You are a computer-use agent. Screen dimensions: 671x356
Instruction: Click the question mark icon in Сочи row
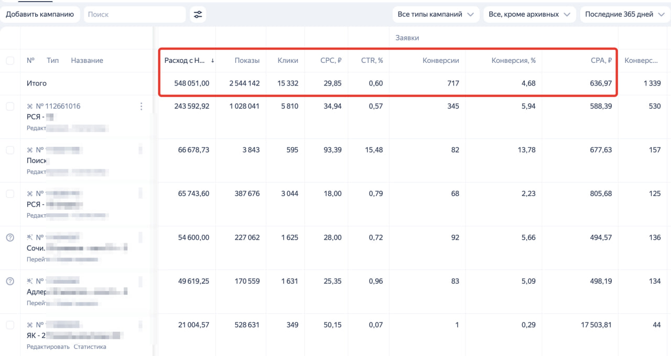[10, 238]
